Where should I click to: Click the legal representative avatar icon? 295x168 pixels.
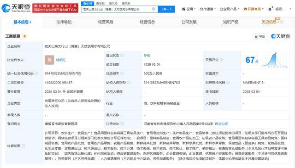coord(49,60)
